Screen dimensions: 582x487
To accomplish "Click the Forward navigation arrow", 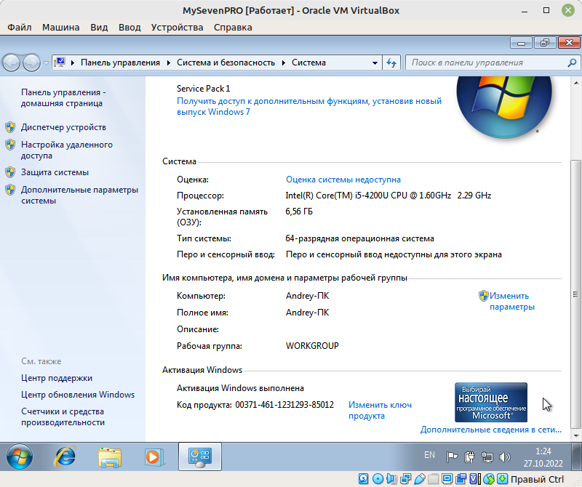I will [31, 63].
